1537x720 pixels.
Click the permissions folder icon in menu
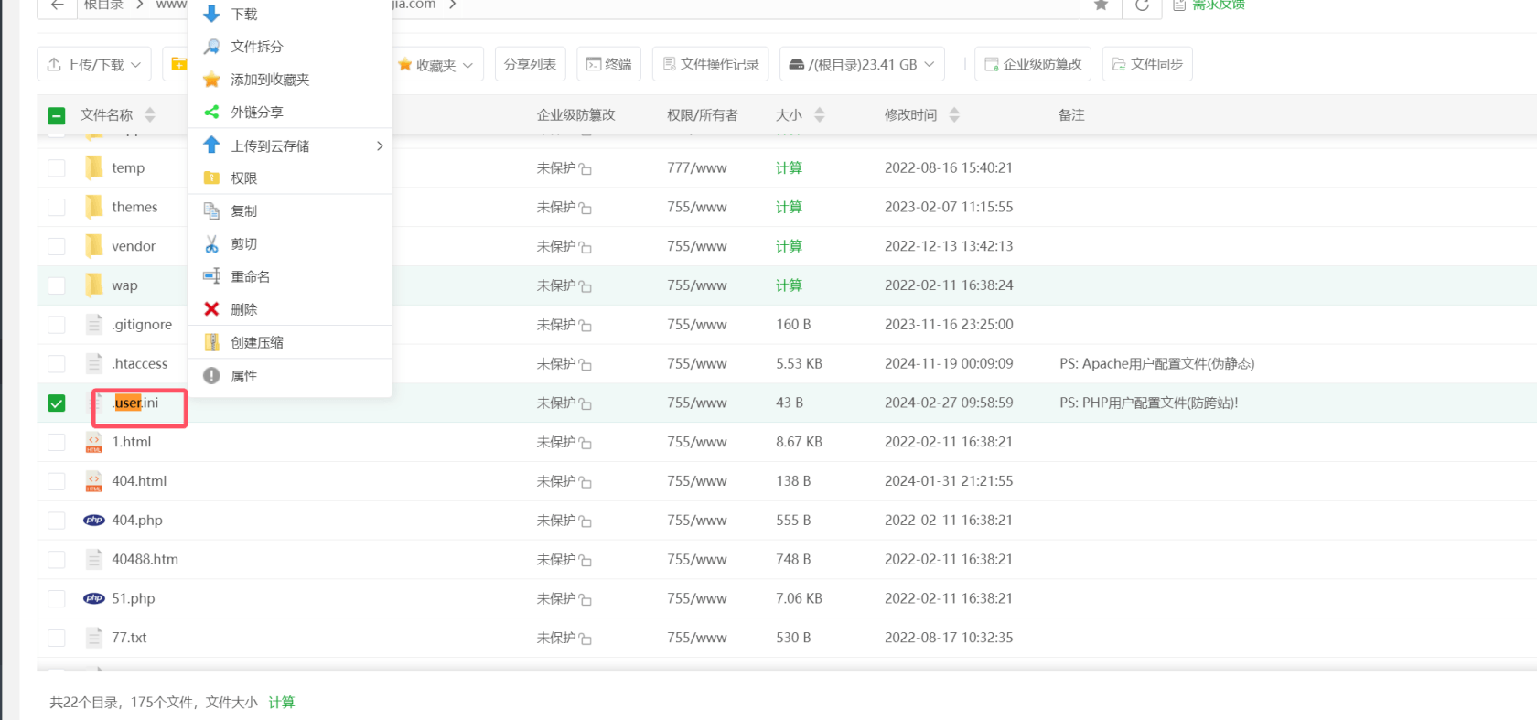point(211,177)
